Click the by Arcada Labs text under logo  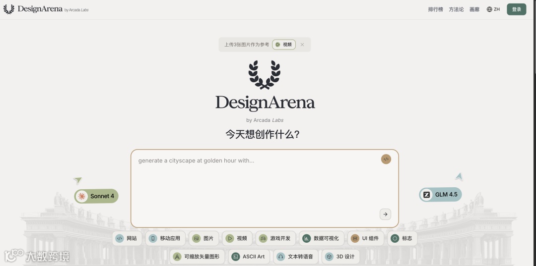point(265,120)
